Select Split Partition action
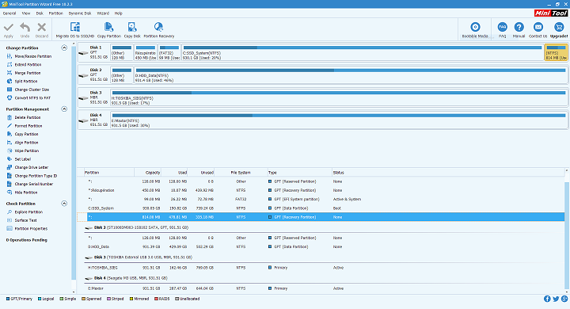The image size is (570, 309). point(22,82)
